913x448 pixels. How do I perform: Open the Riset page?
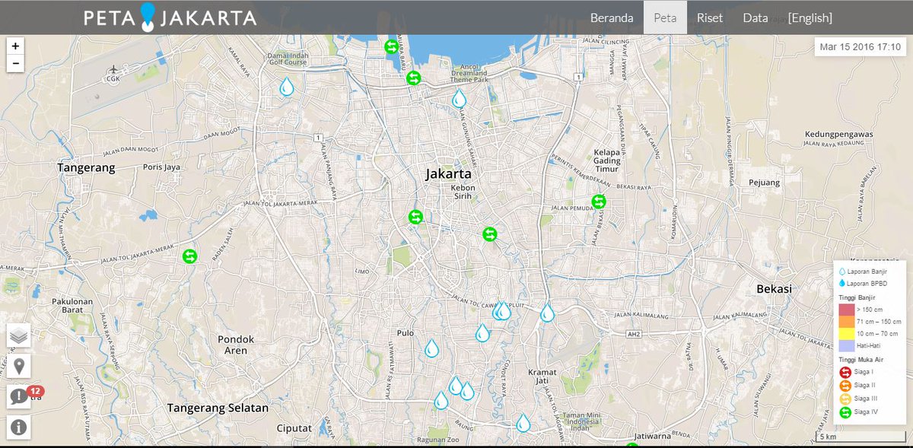tap(710, 17)
